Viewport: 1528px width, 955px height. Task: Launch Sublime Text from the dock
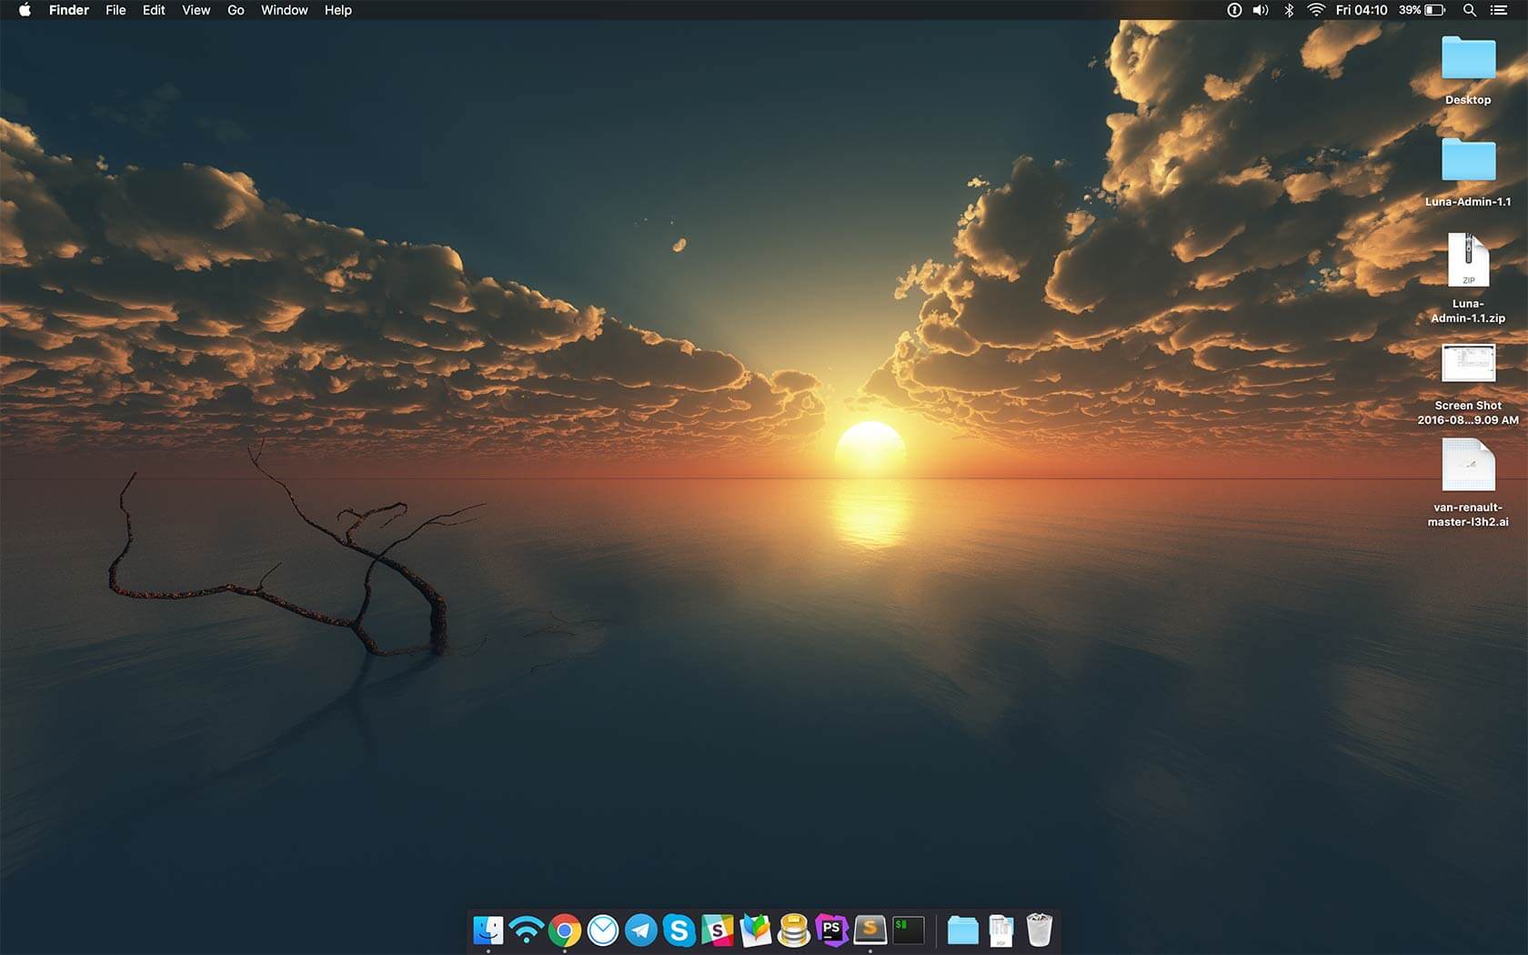870,930
